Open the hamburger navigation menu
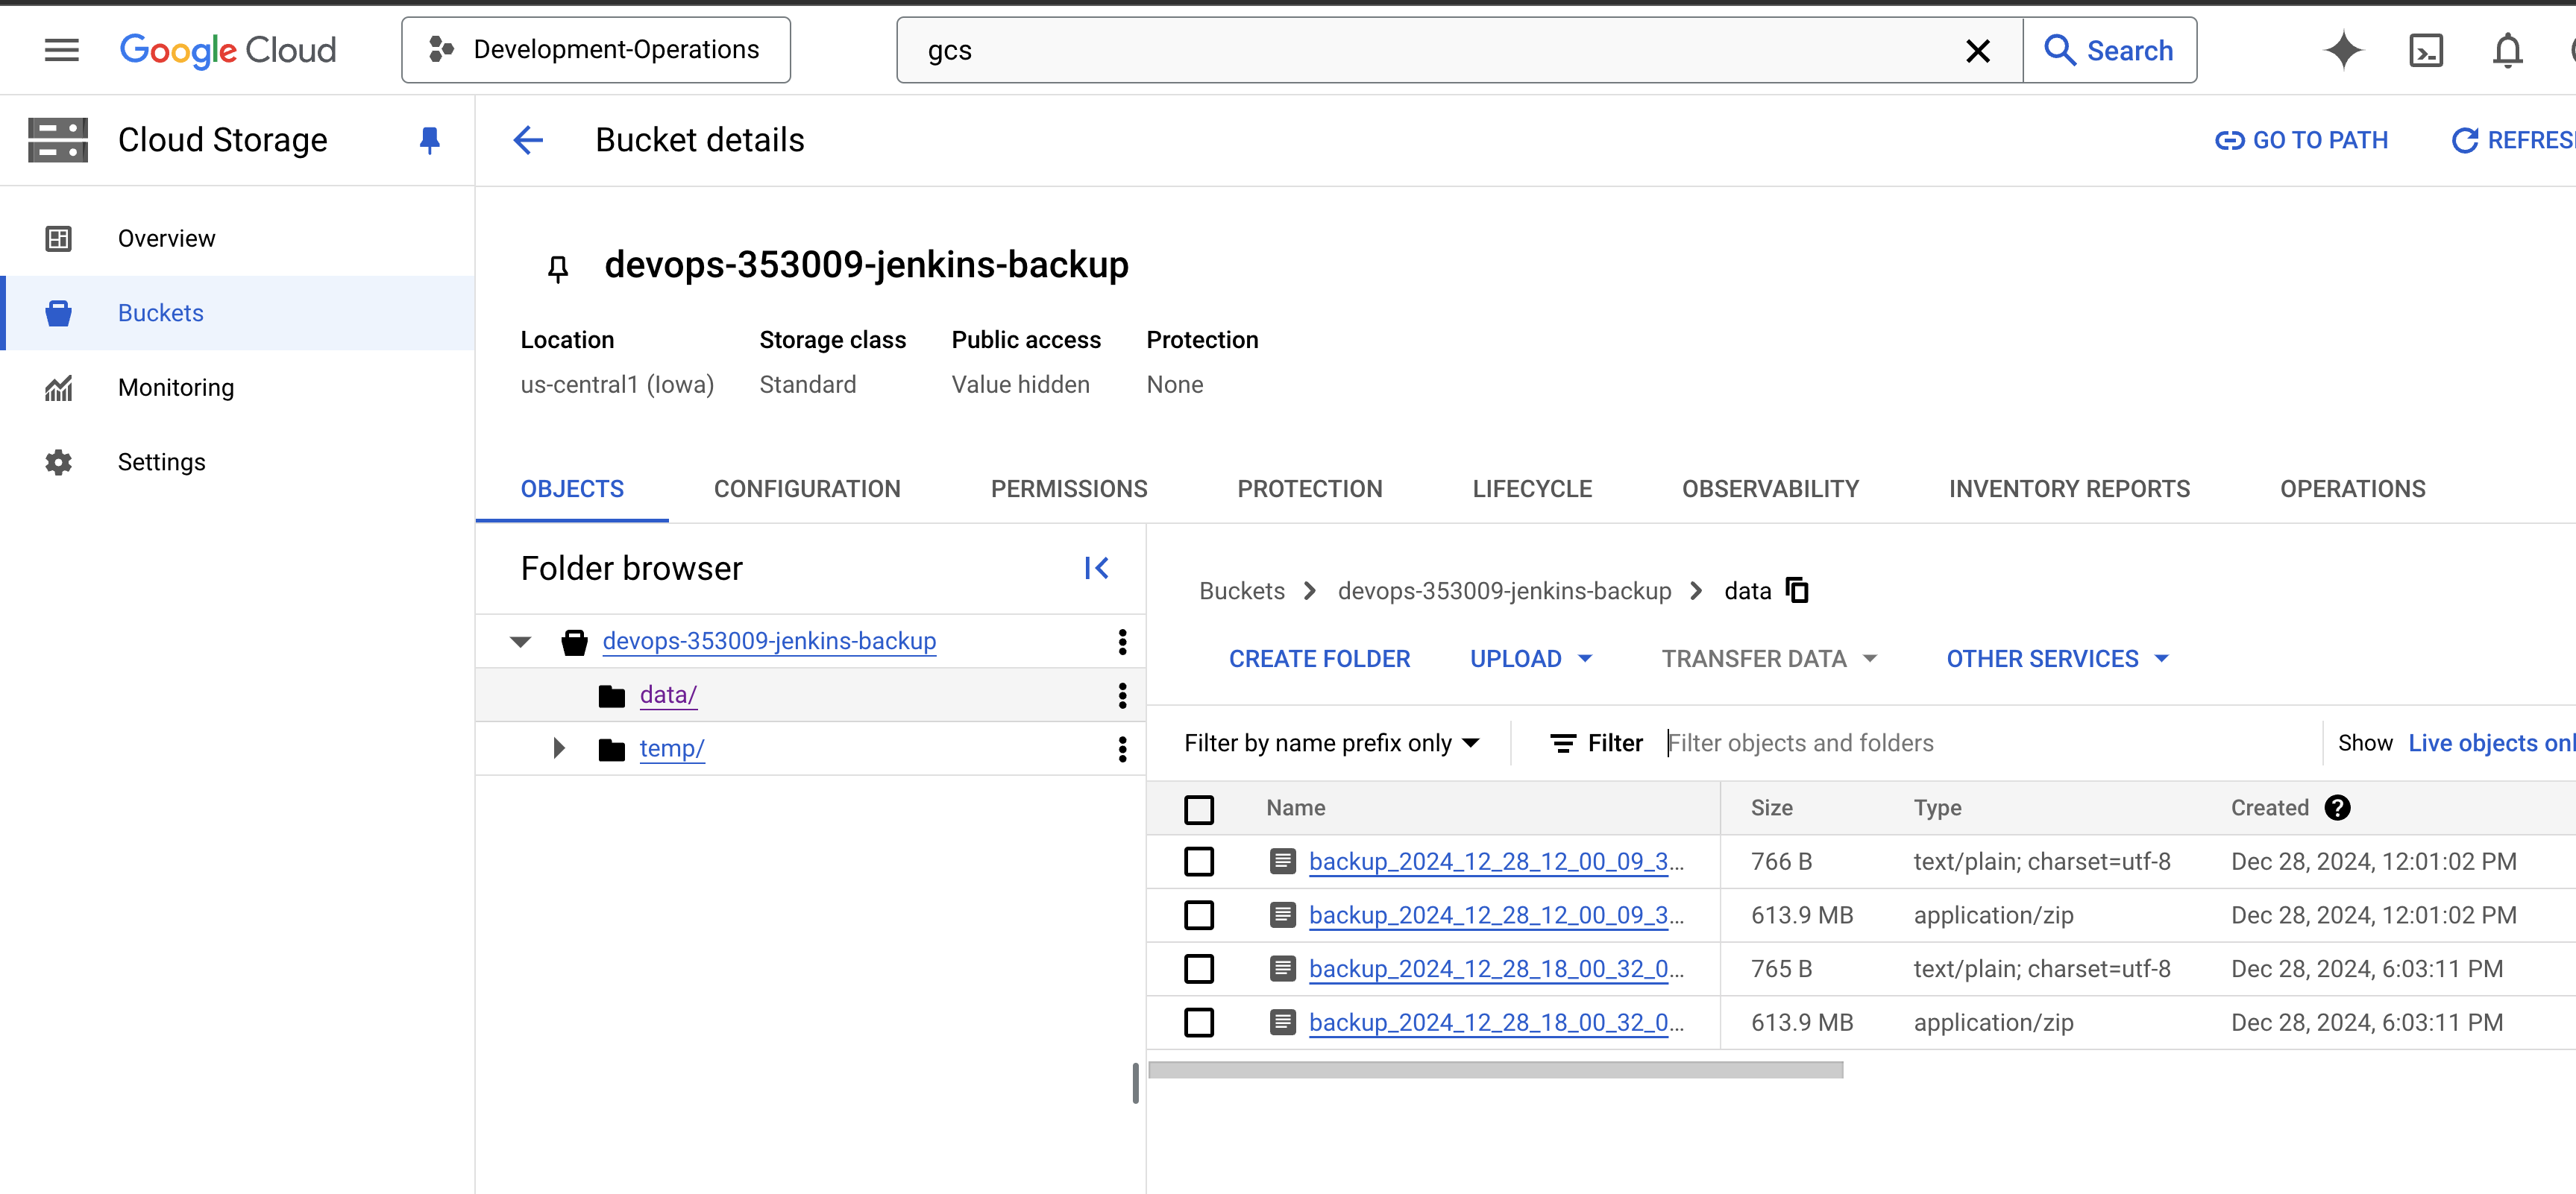The image size is (2576, 1194). point(61,50)
